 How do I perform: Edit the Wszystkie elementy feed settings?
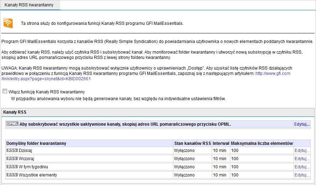[x=302, y=175]
